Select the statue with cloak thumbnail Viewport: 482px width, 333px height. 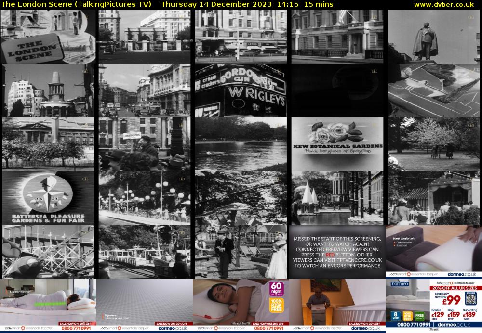[434, 36]
